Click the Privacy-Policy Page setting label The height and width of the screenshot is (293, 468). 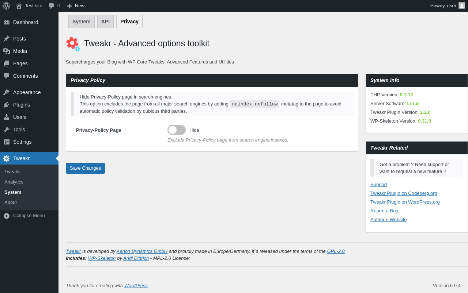pyautogui.click(x=99, y=130)
